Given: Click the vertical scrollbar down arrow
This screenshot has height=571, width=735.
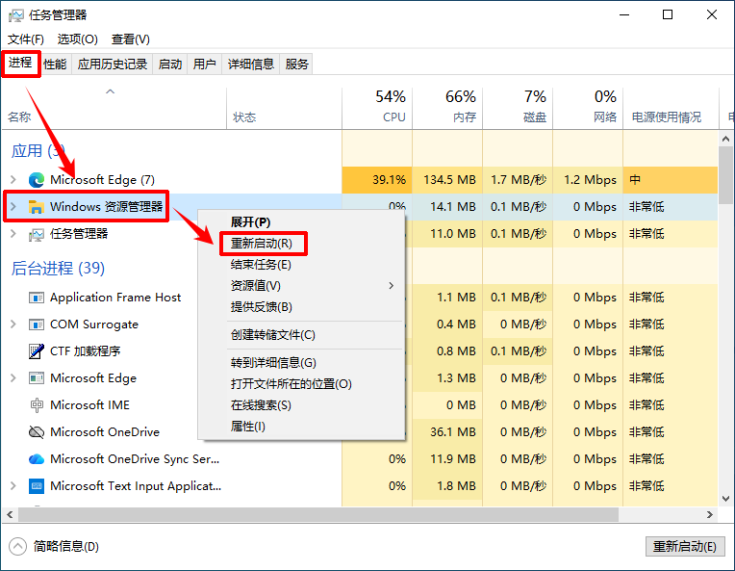Looking at the screenshot, I should click(x=725, y=498).
